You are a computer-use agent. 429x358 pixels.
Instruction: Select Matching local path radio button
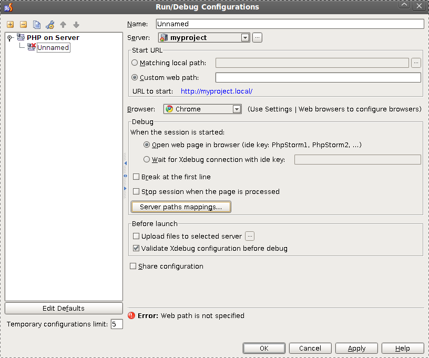click(135, 63)
